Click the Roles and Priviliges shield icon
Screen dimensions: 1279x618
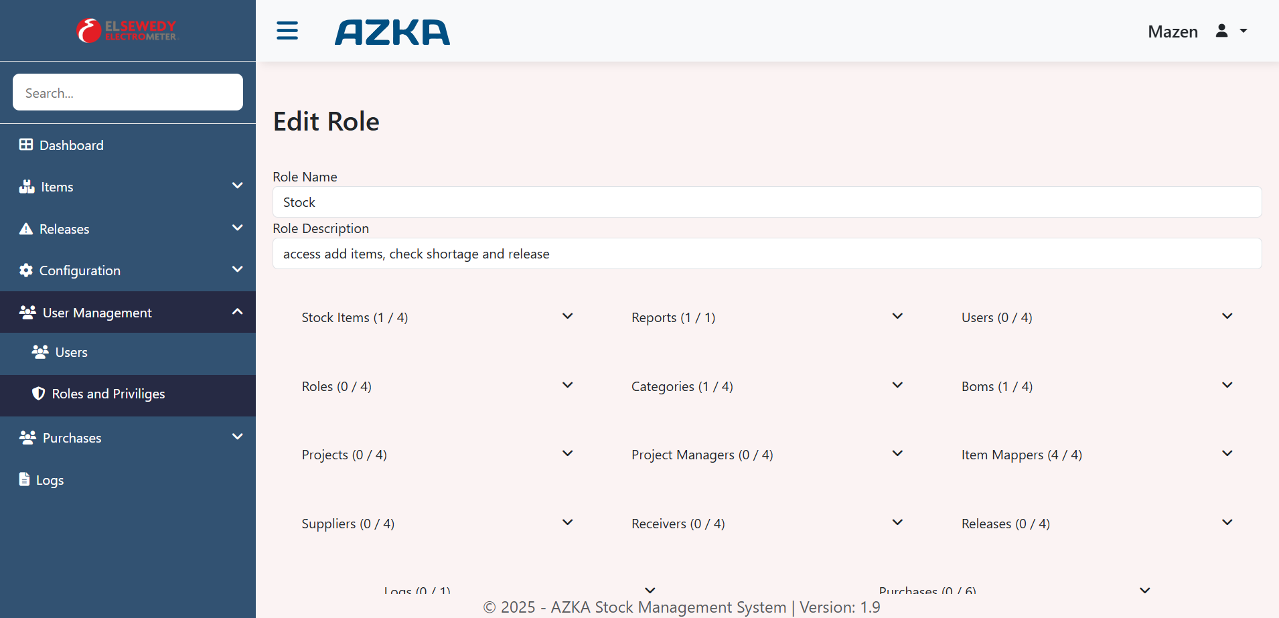pos(39,394)
